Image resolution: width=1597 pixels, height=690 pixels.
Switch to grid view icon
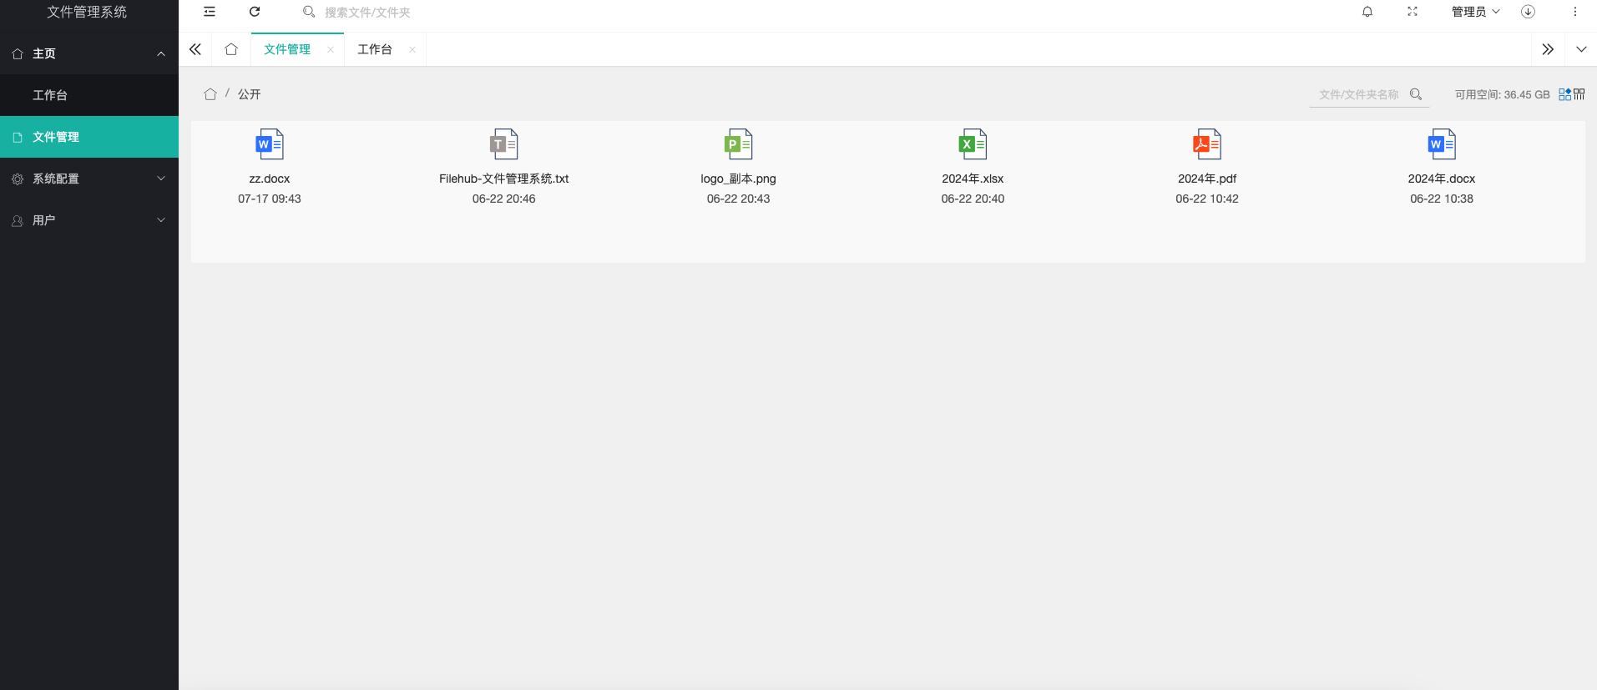[1565, 94]
